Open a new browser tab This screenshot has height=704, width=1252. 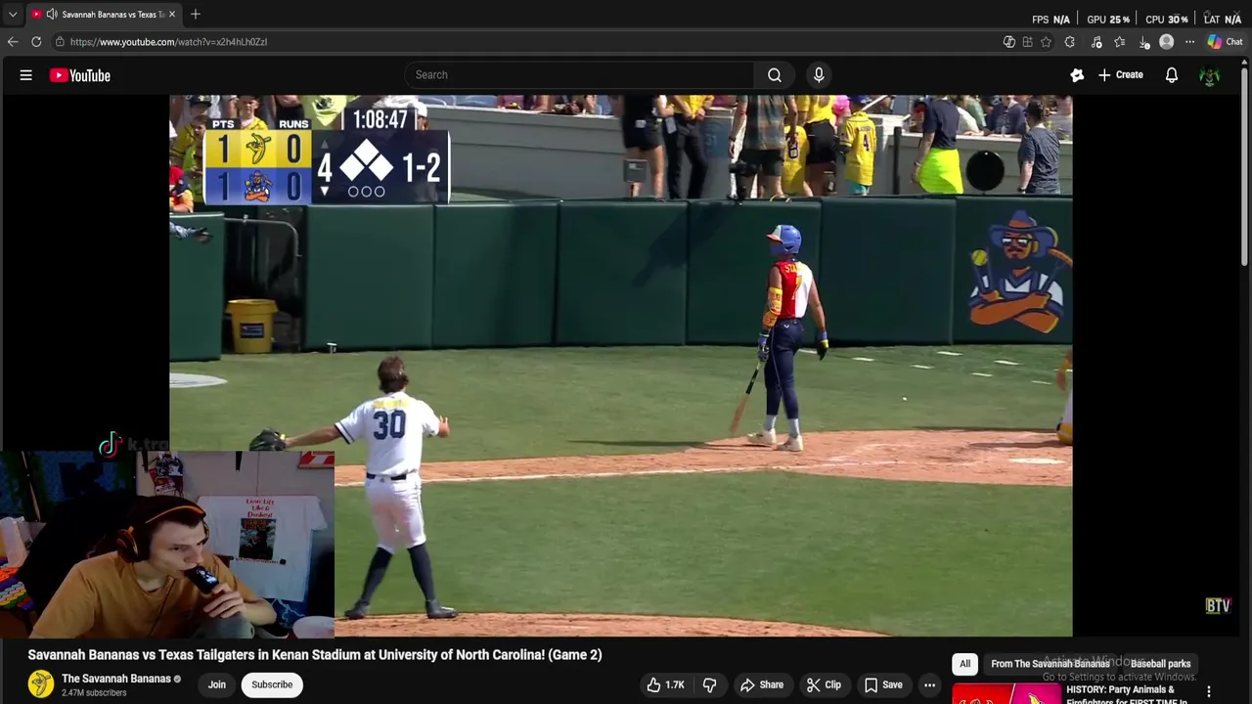click(196, 14)
